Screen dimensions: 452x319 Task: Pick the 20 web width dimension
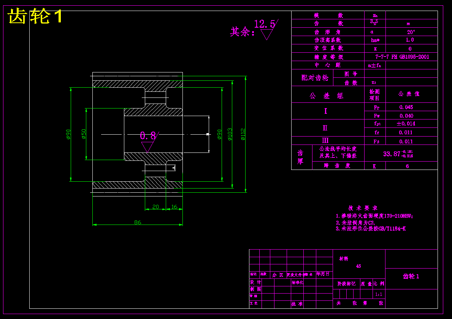[155, 207]
